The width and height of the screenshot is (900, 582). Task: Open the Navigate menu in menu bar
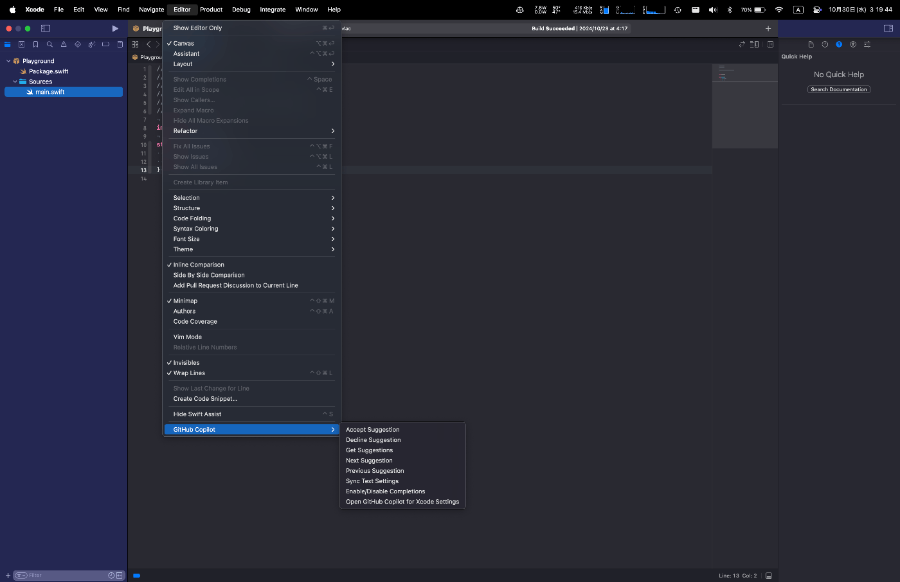tap(151, 10)
